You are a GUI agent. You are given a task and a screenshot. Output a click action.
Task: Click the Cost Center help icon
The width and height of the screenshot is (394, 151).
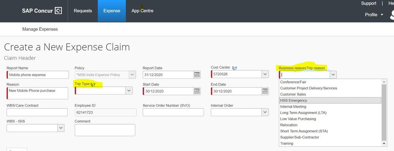coord(235,68)
